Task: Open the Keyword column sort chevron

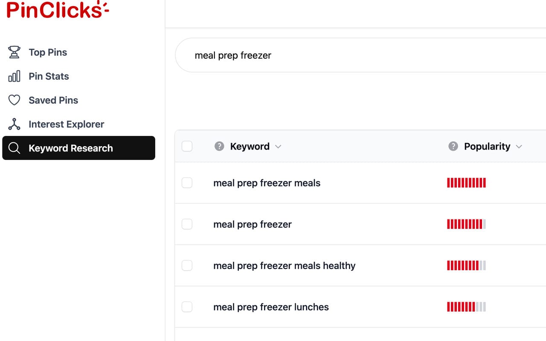Action: 278,147
